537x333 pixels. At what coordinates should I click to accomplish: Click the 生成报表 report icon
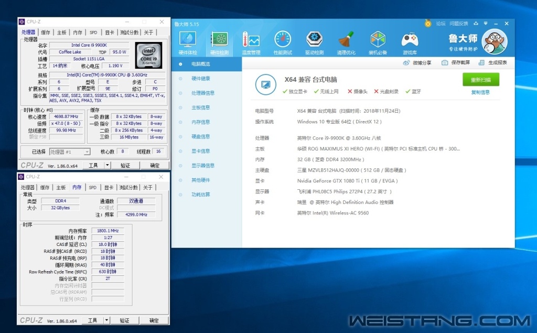(x=481, y=63)
